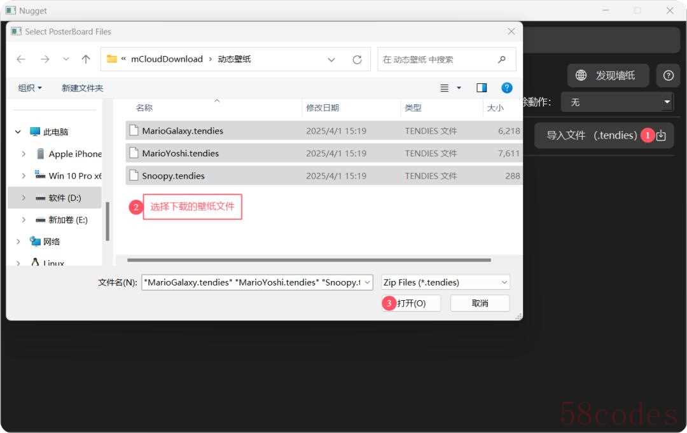Click the back navigation arrow
Image resolution: width=687 pixels, height=433 pixels.
[21, 59]
